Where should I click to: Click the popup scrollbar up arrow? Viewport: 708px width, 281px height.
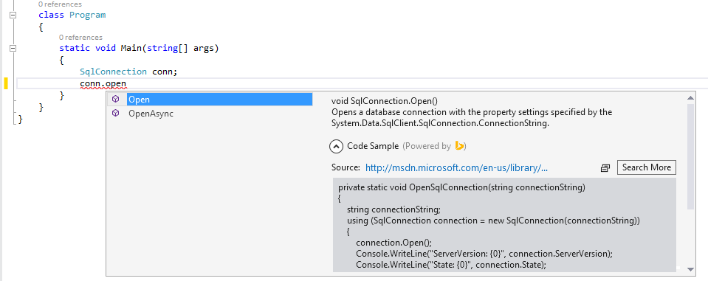690,97
